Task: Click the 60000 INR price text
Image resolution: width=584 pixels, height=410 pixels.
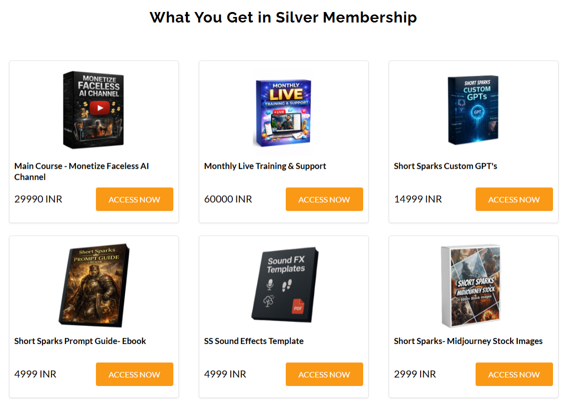Action: [x=228, y=199]
